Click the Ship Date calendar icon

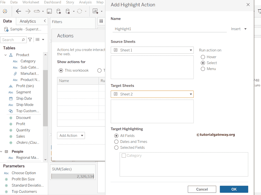(x=11, y=99)
